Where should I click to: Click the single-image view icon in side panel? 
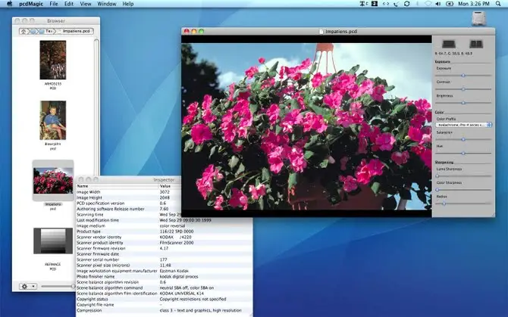pos(449,44)
